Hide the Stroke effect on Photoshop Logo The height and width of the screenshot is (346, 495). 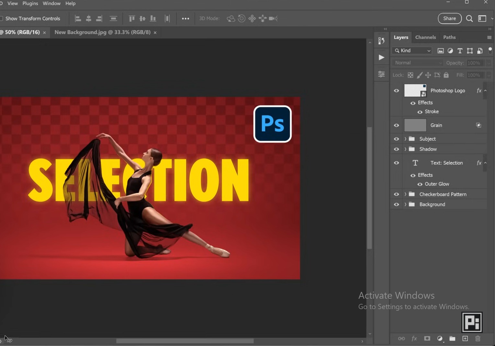point(420,112)
